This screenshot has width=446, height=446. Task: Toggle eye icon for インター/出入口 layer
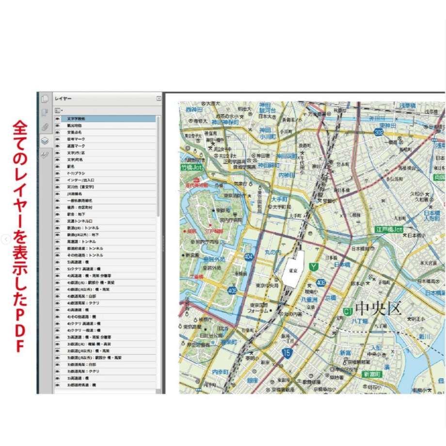58,180
